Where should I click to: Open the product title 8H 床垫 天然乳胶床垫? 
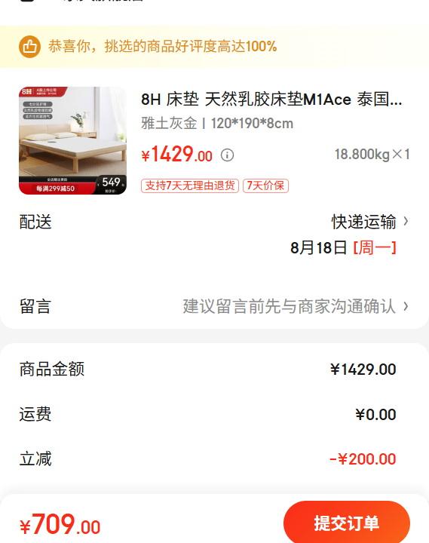pyautogui.click(x=271, y=100)
